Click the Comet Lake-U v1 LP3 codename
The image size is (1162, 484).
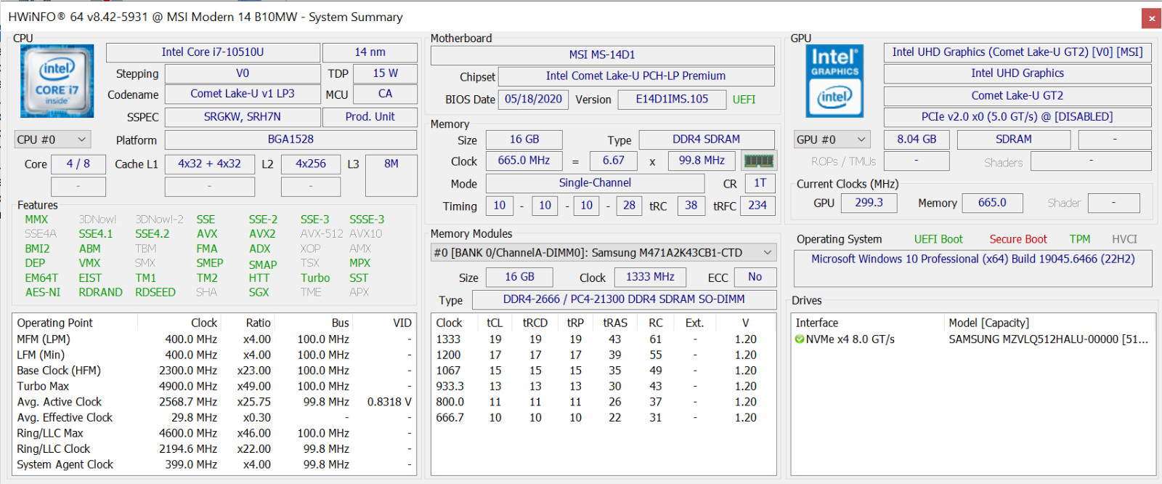[243, 94]
